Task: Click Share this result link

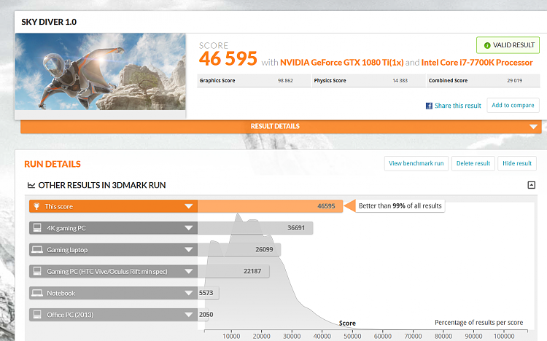Action: click(458, 106)
